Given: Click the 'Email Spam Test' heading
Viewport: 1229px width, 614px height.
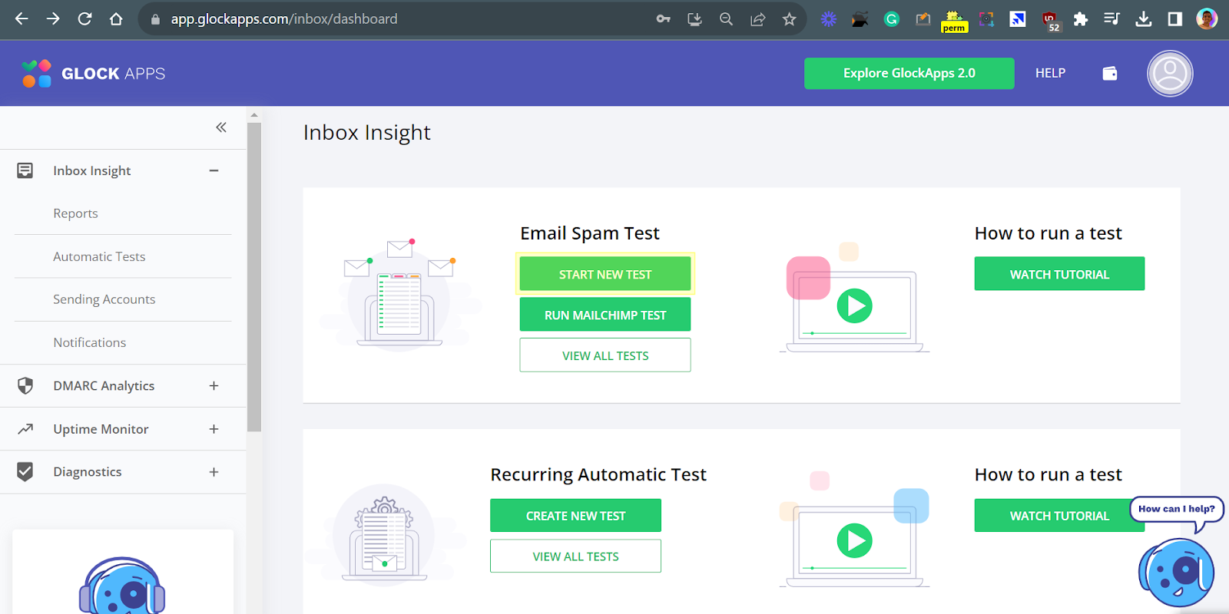Looking at the screenshot, I should (590, 233).
